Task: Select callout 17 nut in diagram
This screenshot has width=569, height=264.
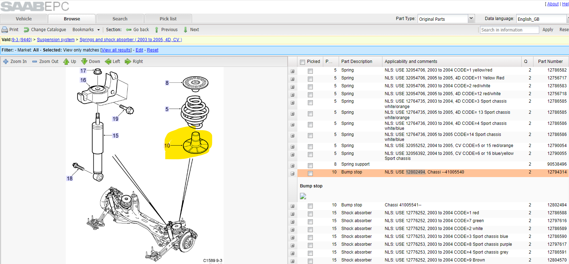Action: point(83,71)
